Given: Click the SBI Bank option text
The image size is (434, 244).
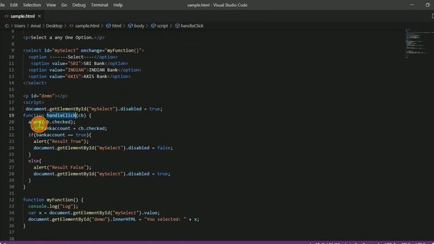Looking at the screenshot, I should (x=94, y=63).
